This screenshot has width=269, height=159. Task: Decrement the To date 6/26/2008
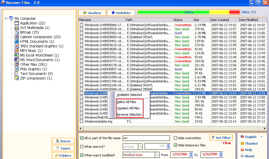point(221,156)
